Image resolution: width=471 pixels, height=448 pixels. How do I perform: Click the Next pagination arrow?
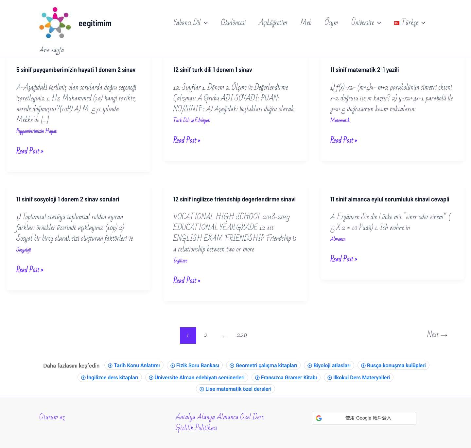coord(437,335)
